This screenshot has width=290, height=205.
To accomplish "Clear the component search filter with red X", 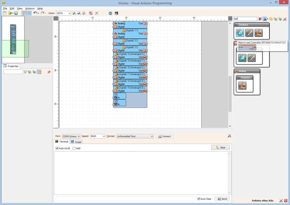I will tap(260, 19).
